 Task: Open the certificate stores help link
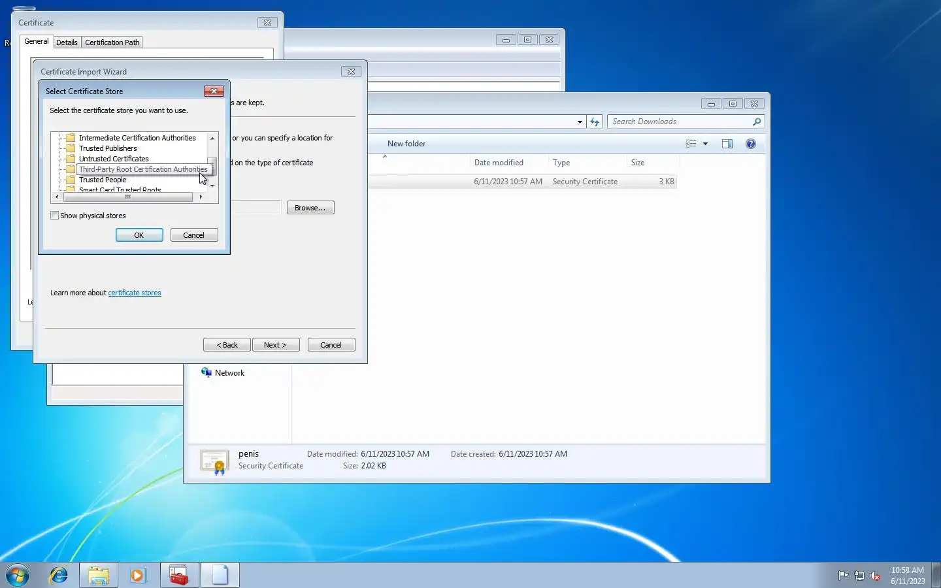coord(135,293)
